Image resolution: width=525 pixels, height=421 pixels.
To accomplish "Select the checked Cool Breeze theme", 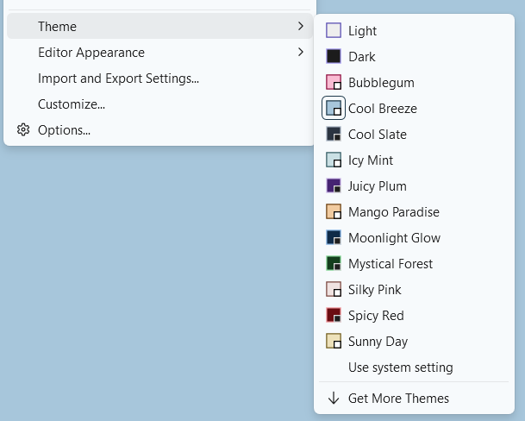I will 382,109.
